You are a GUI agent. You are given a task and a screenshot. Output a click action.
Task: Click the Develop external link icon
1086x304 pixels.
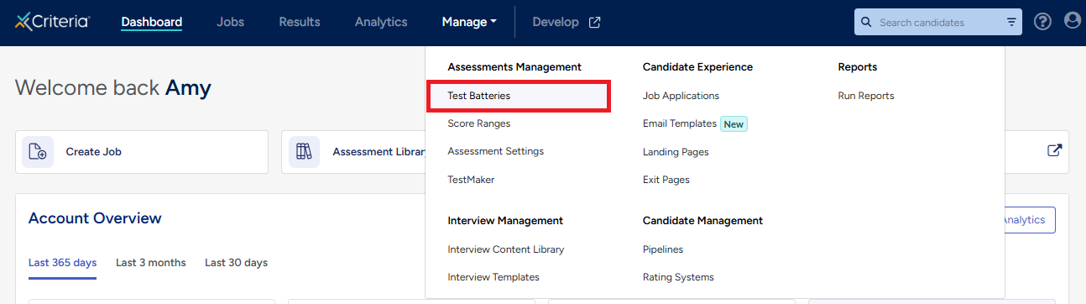point(595,23)
